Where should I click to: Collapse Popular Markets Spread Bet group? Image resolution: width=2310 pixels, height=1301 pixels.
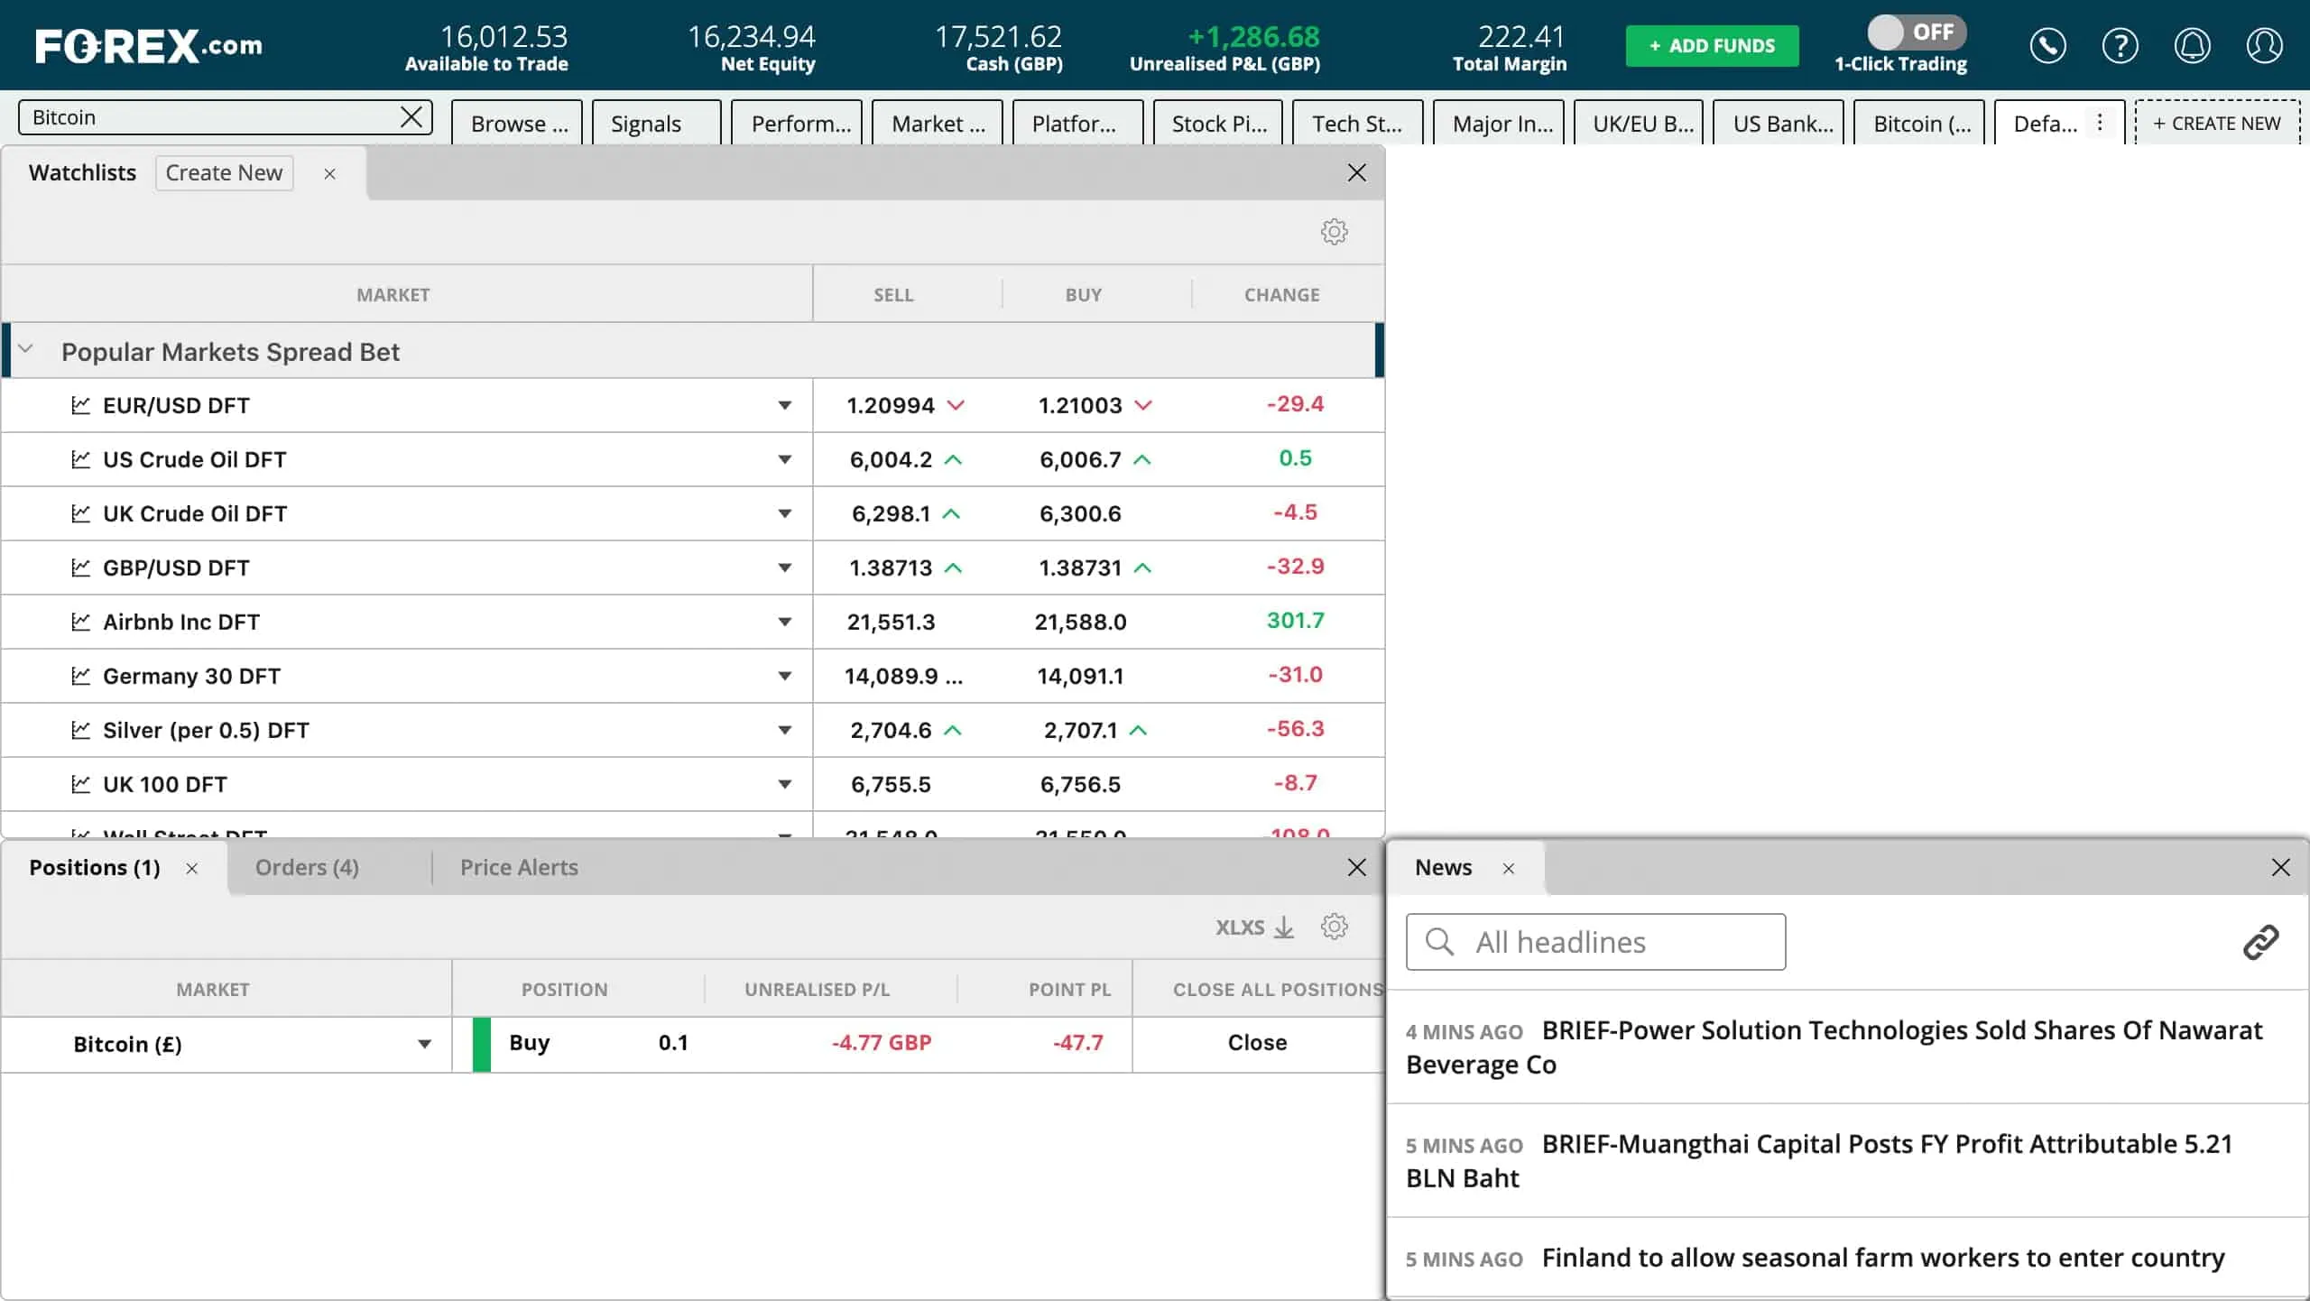coord(25,349)
